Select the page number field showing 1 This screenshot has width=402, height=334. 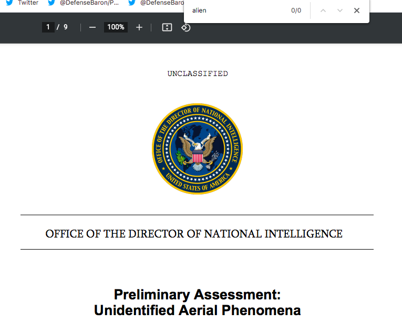(48, 27)
